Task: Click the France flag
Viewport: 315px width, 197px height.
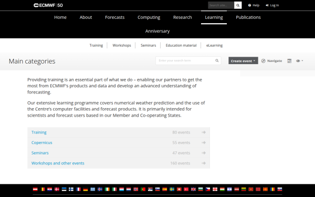Action: click(x=78, y=189)
